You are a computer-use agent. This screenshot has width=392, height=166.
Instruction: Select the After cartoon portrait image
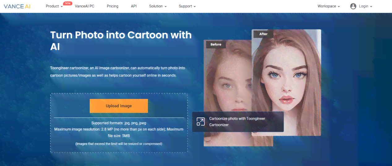[286, 83]
